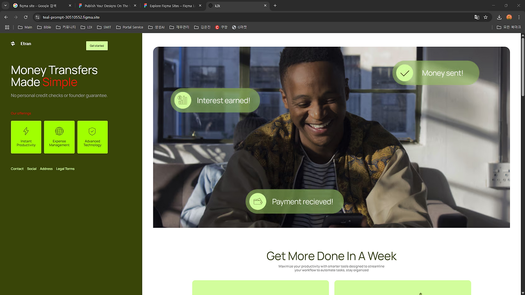Bookmark this page with the star icon
Viewport: 525px width, 295px height.
pos(486,17)
